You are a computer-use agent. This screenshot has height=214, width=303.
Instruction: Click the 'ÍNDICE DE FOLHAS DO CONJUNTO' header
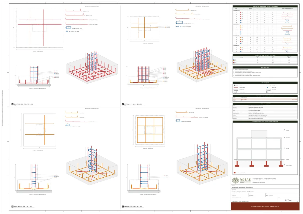point(265,96)
